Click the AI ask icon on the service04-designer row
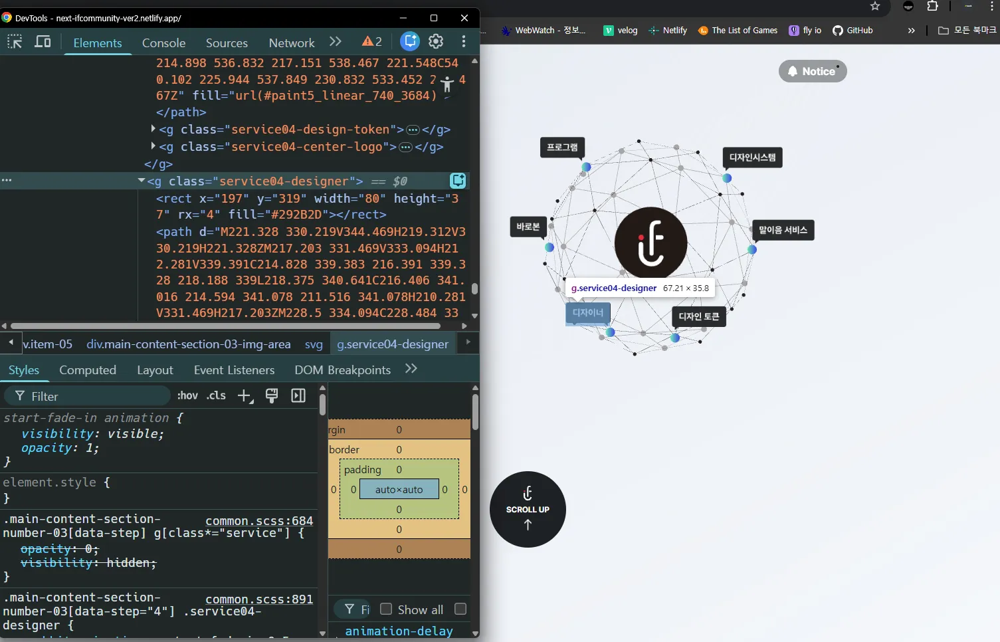This screenshot has width=1000, height=642. pos(458,181)
